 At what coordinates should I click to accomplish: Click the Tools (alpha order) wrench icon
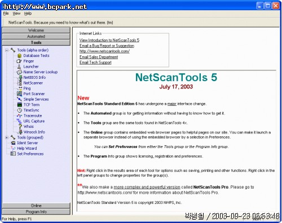(x=13, y=50)
